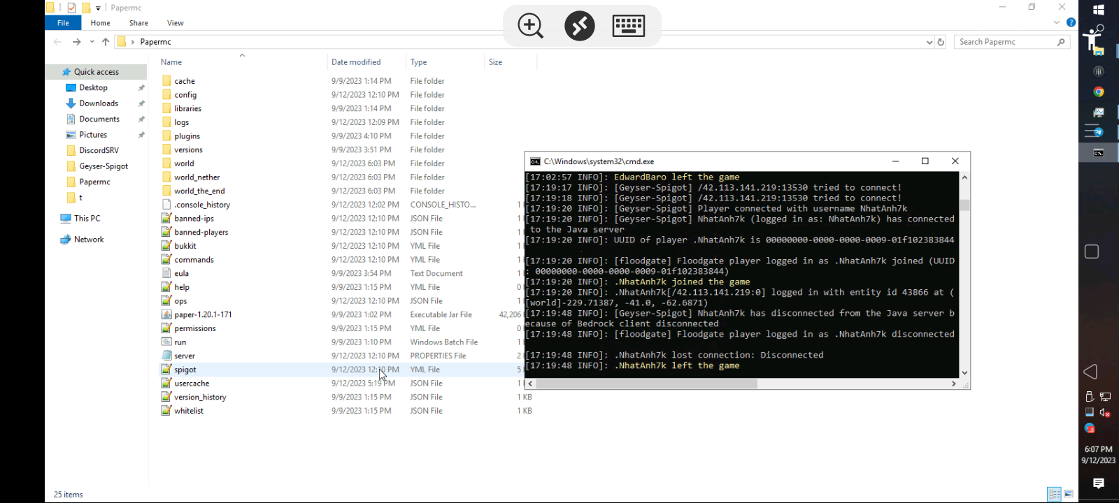The height and width of the screenshot is (503, 1119).
Task: Expand the recent locations dropdown arrow
Action: pos(92,42)
